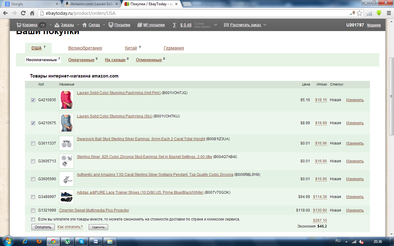Click the signal bars extension icon
The image size is (394, 246).
tap(369, 13)
